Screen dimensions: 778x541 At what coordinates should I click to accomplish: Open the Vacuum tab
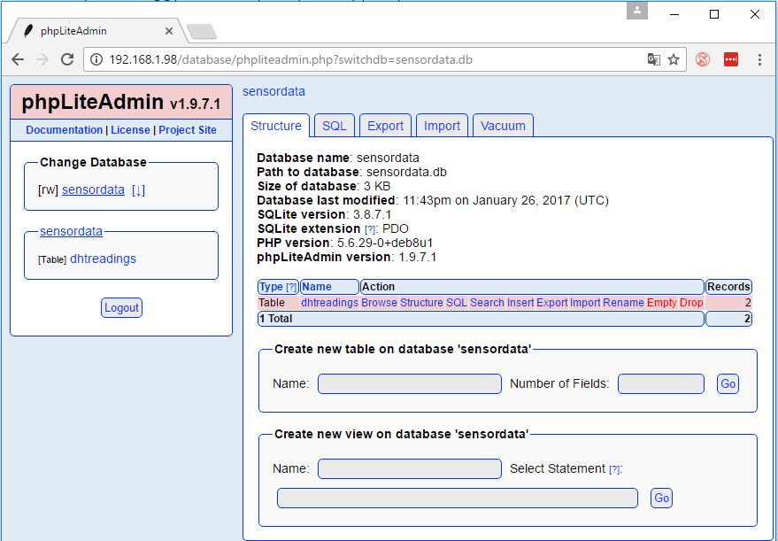click(x=503, y=125)
